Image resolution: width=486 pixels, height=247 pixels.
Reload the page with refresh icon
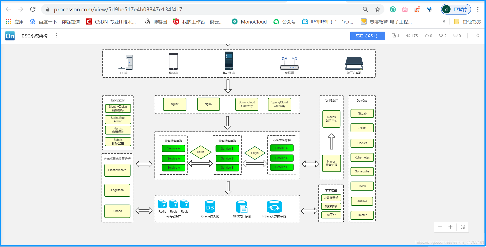pyautogui.click(x=33, y=9)
